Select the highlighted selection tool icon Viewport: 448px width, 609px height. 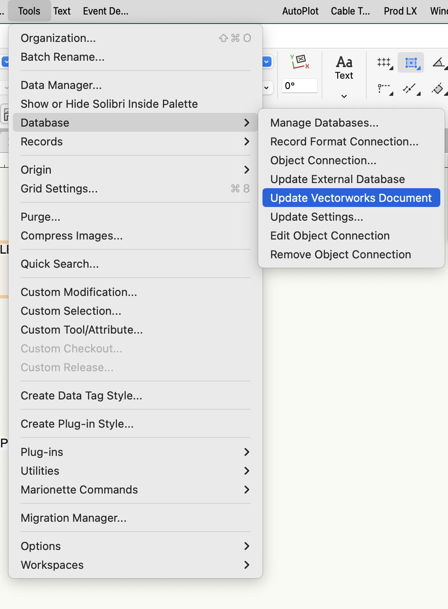(410, 62)
